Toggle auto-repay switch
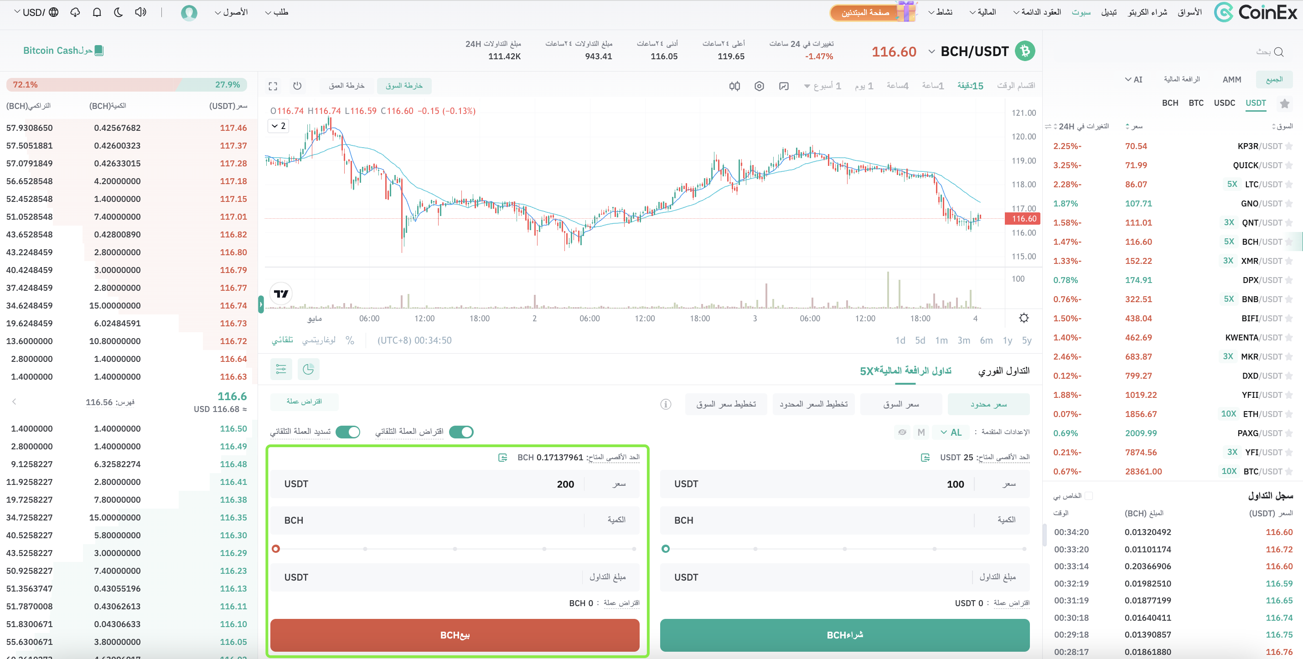 (x=347, y=432)
